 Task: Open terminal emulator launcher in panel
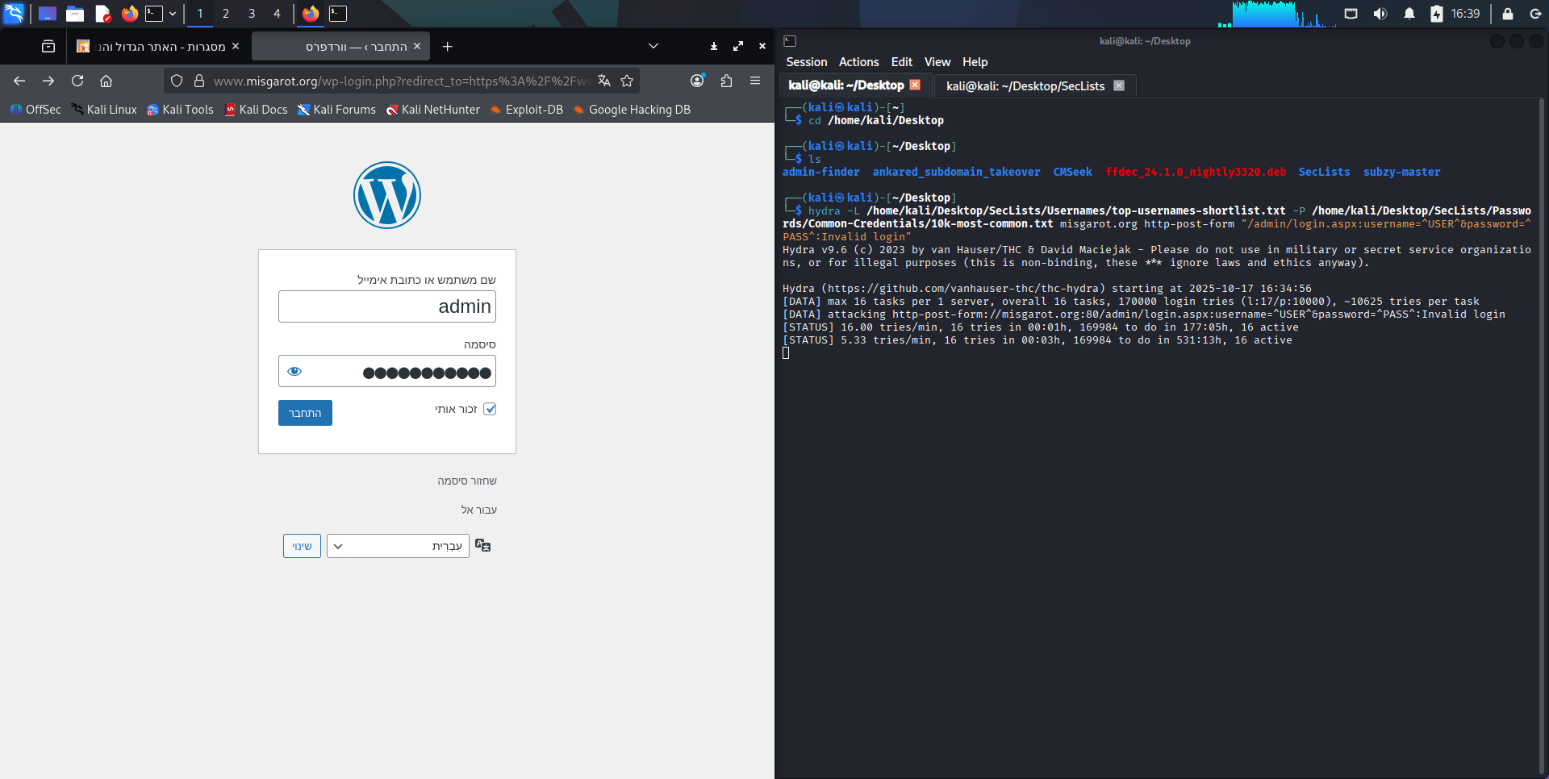[x=154, y=14]
